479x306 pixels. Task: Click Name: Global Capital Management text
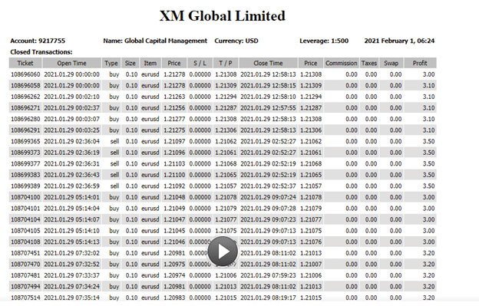coord(155,41)
